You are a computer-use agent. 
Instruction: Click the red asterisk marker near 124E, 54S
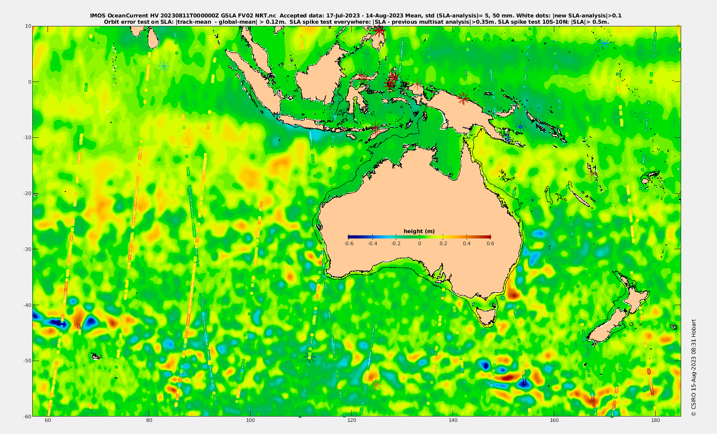click(376, 384)
